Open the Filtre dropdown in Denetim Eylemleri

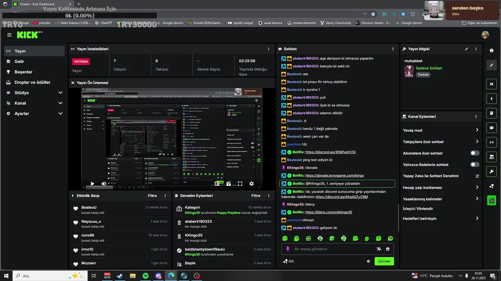(256, 196)
